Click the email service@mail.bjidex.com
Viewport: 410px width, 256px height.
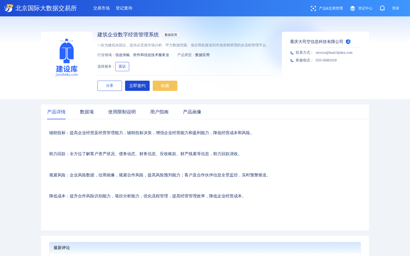tap(334, 53)
